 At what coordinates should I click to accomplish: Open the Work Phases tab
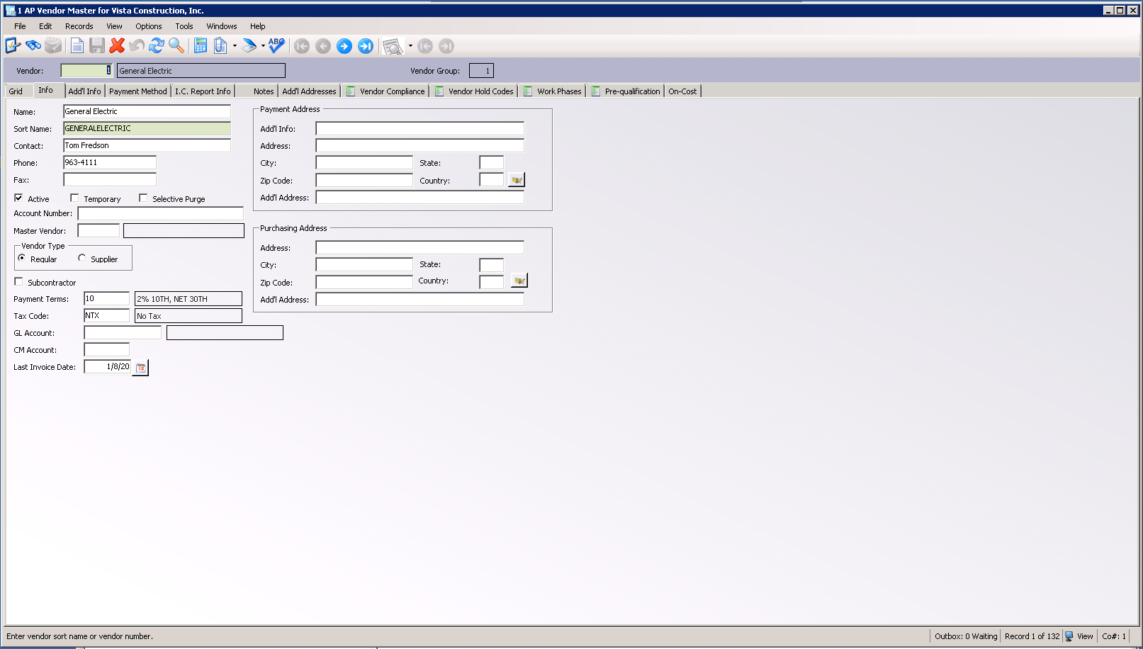point(553,91)
